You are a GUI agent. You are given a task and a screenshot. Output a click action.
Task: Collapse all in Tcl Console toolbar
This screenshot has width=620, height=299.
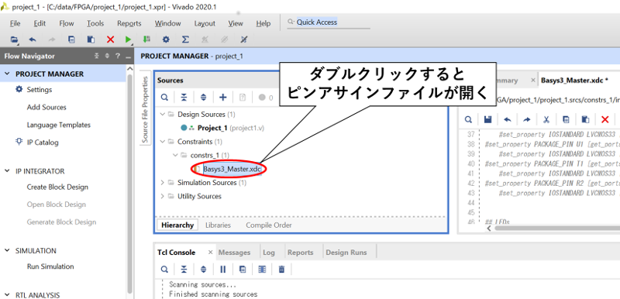pos(184,270)
